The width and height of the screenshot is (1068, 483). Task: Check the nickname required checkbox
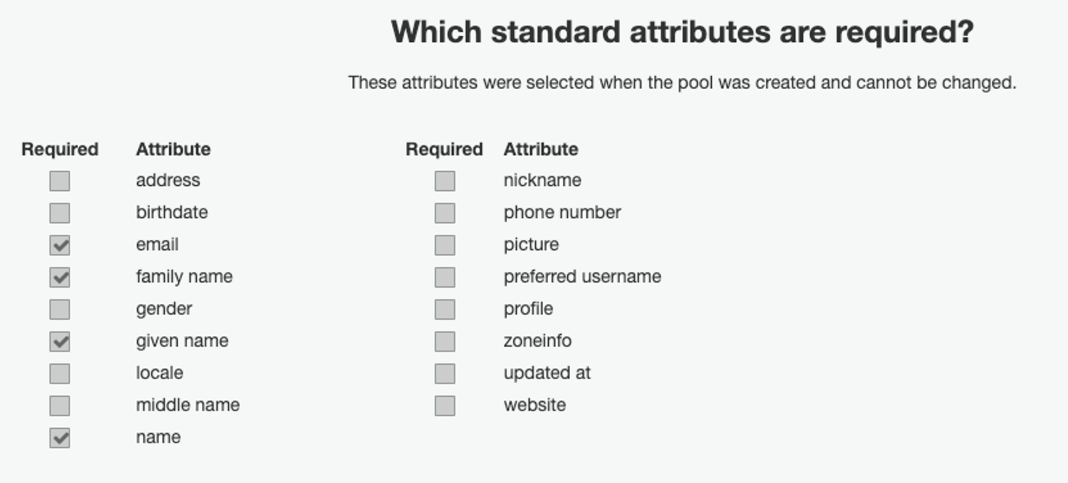[x=445, y=181]
